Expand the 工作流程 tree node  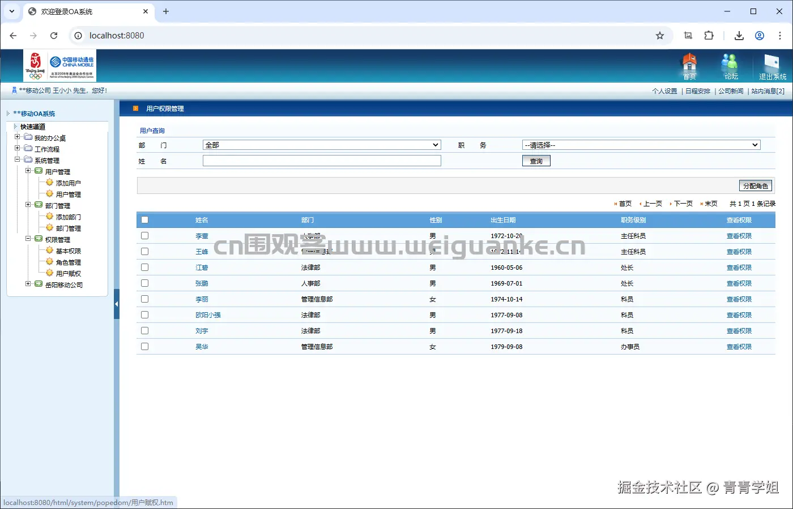coord(17,148)
